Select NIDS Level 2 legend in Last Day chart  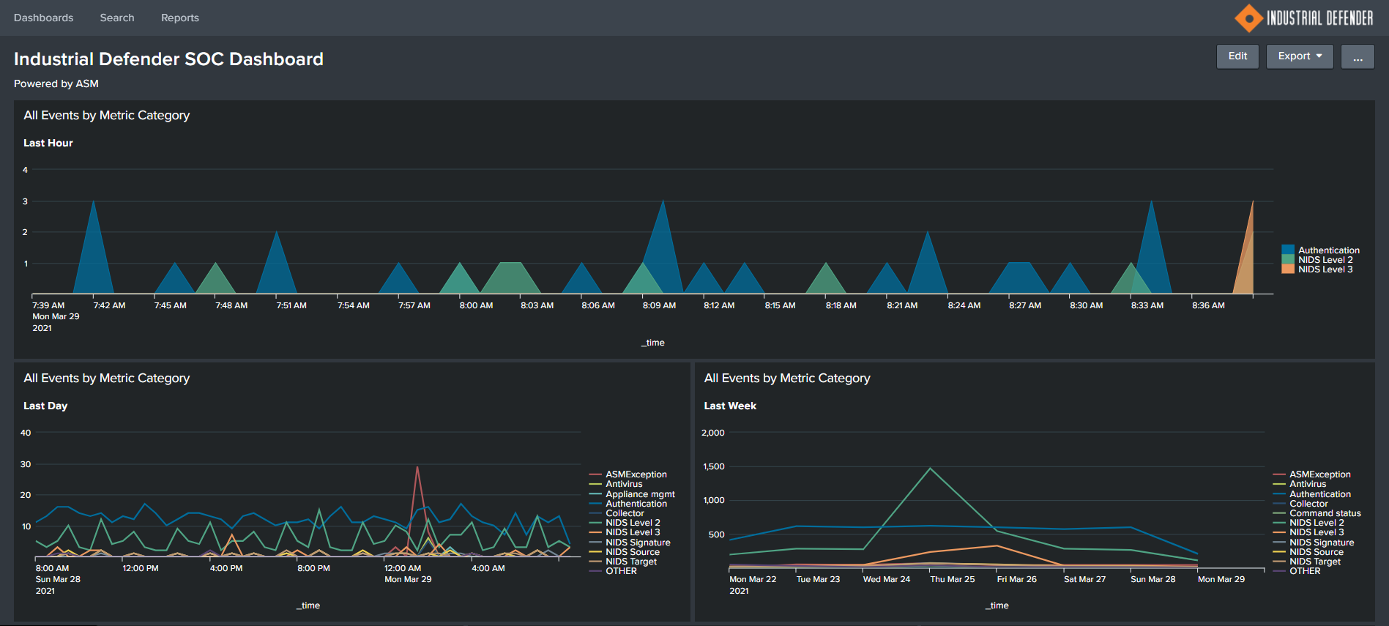625,523
